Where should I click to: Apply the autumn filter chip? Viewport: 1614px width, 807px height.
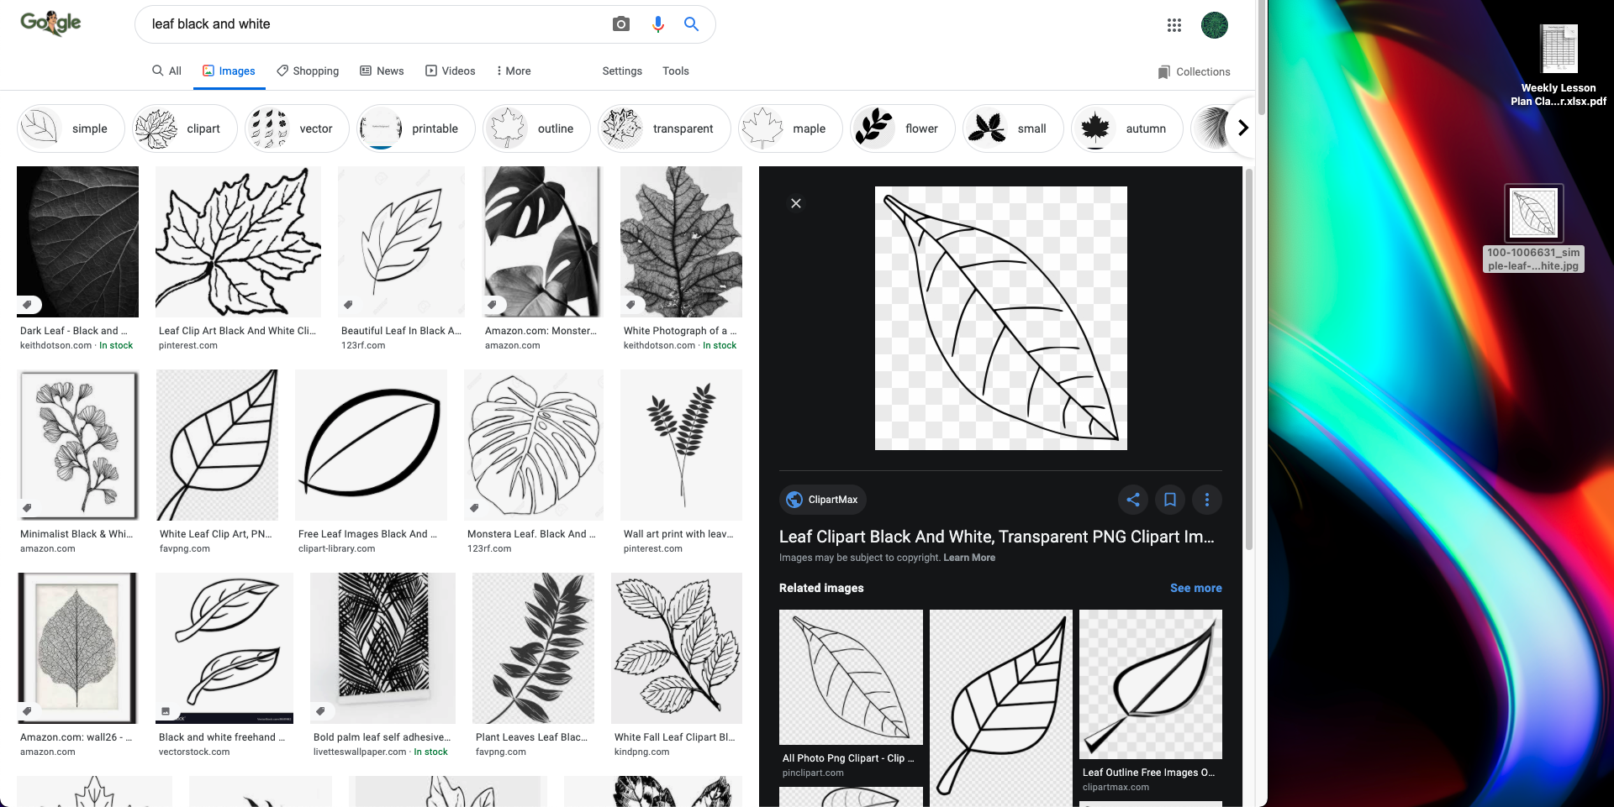[x=1127, y=128]
